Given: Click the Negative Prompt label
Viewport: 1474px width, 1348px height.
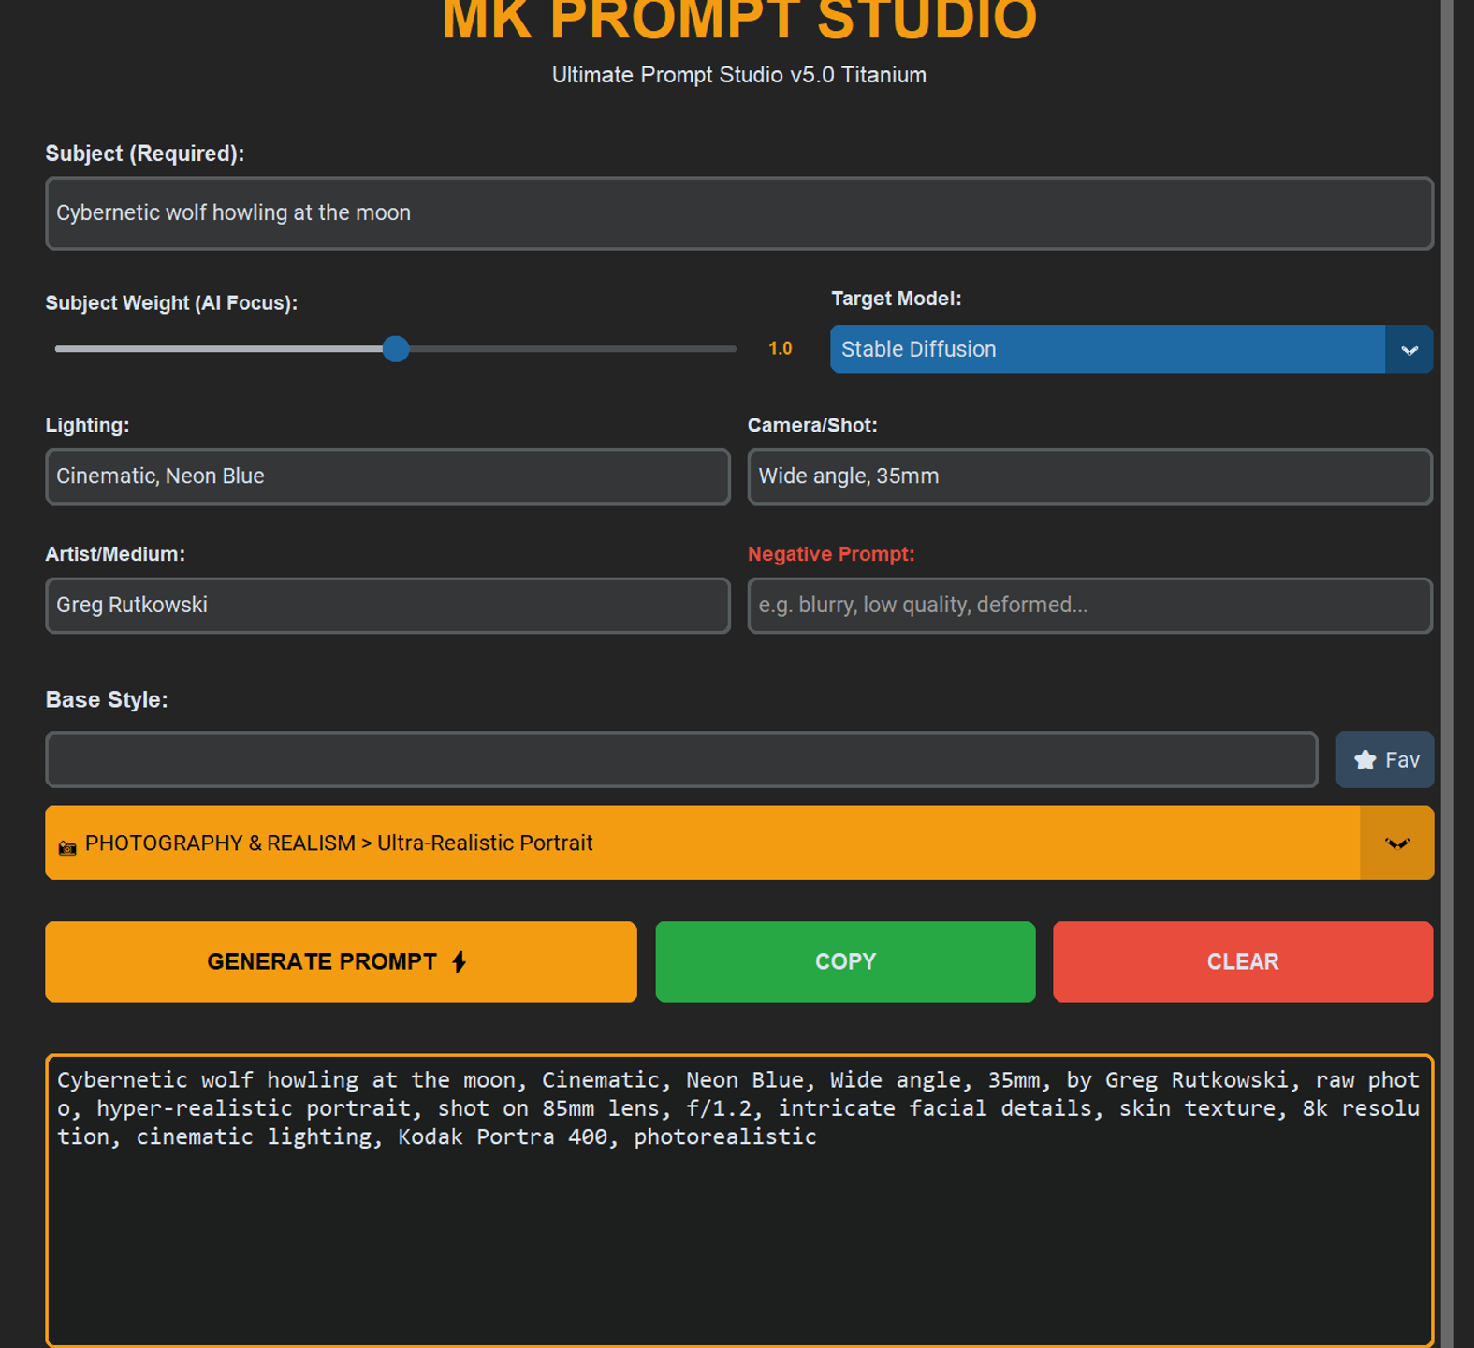Looking at the screenshot, I should 830,555.
